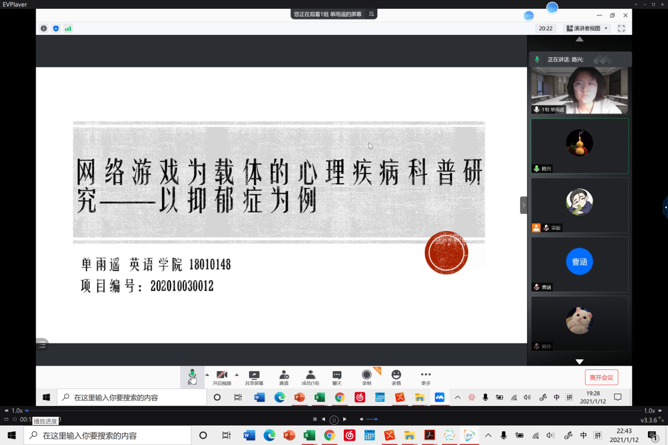Open the 共享屏幕 share screen option
The image size is (668, 445).
254,376
